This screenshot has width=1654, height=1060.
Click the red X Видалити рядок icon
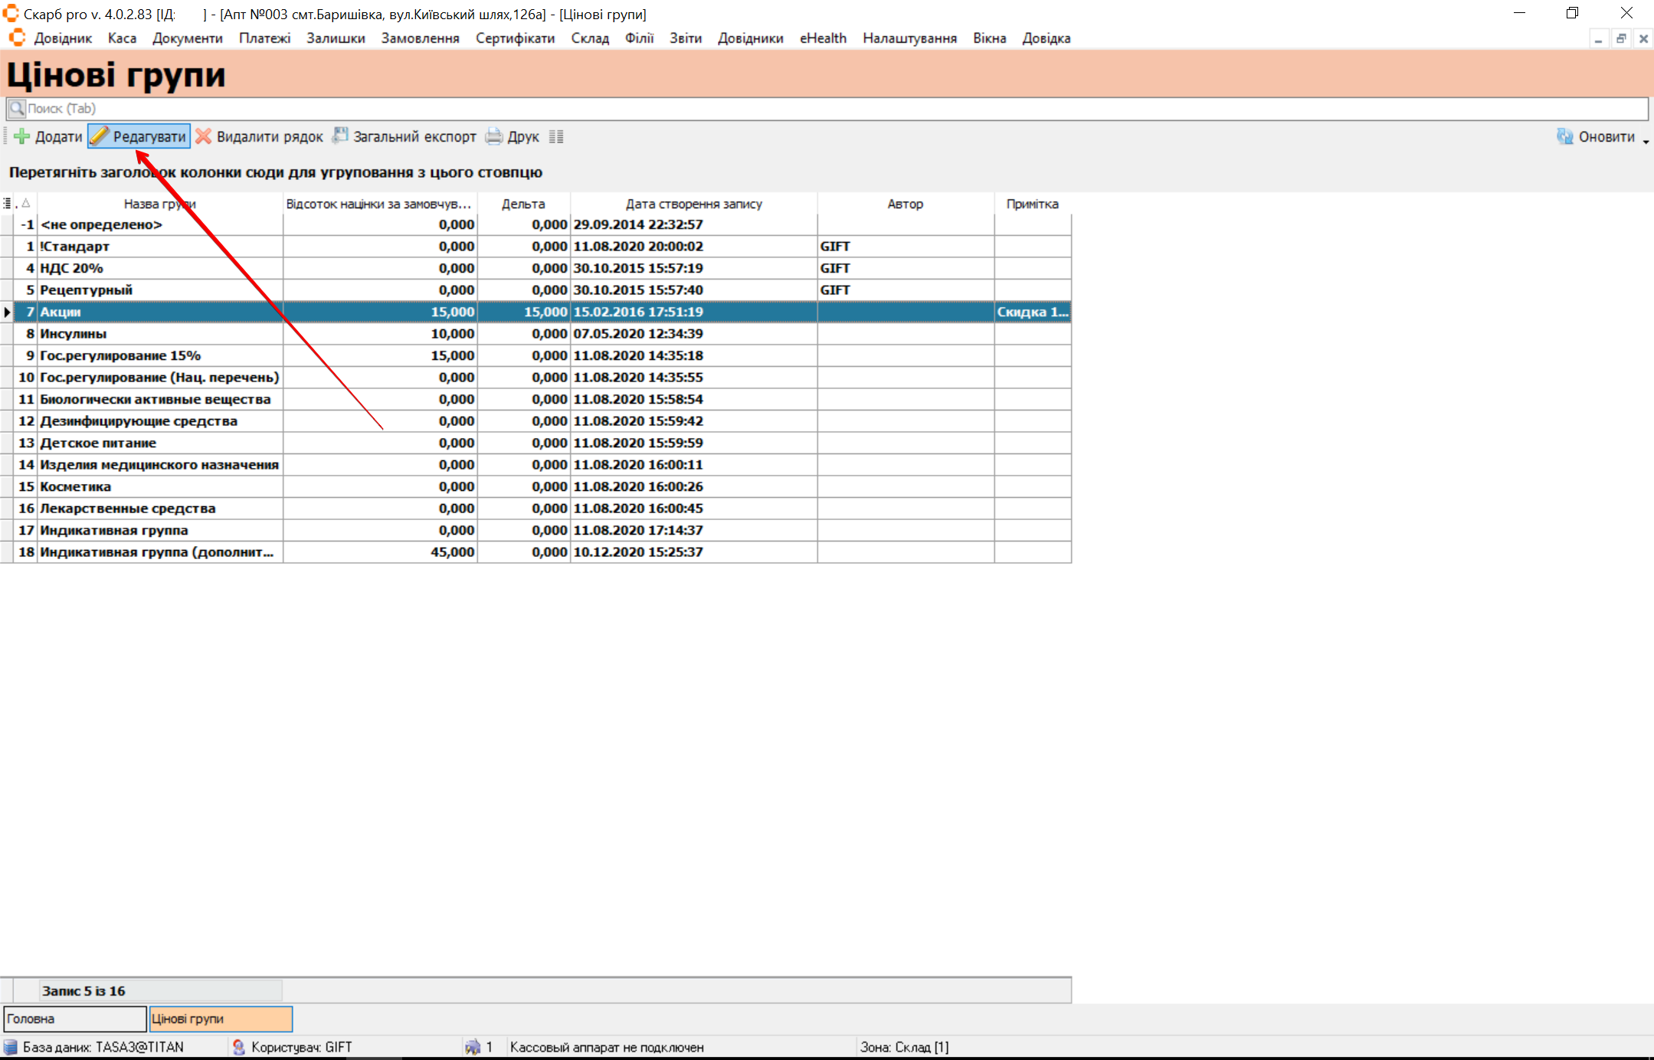point(204,137)
